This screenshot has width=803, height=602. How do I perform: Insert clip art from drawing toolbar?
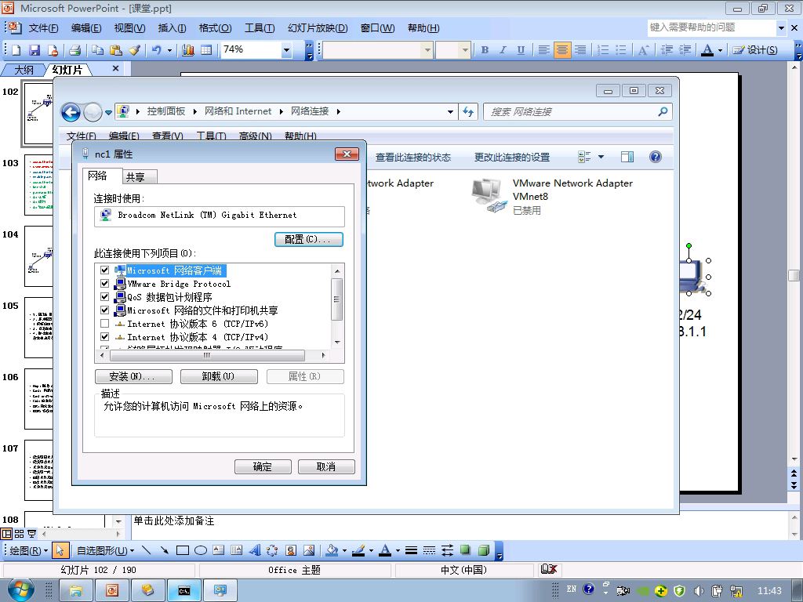(x=290, y=550)
